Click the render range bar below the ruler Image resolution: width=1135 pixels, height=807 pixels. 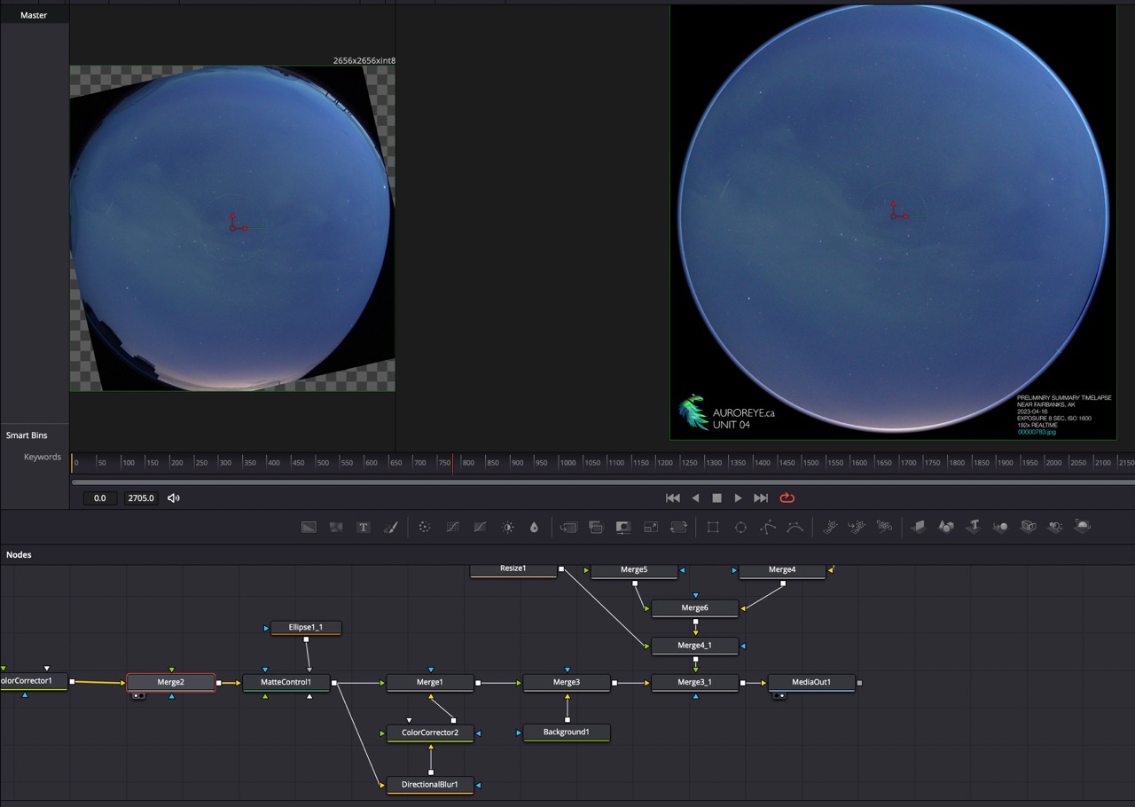tap(603, 482)
